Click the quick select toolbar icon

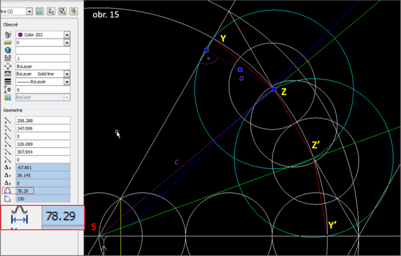[x=62, y=11]
